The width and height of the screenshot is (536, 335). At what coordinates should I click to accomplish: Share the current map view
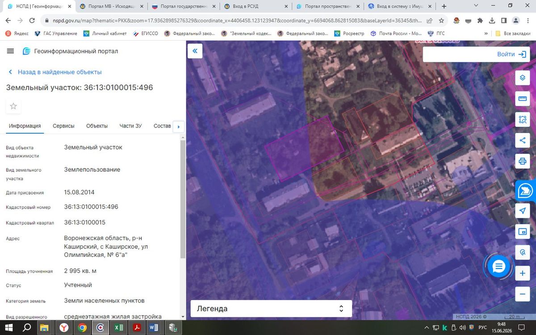click(522, 140)
